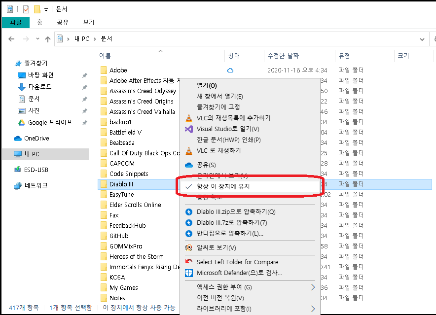Go back with the back arrow
Screen dimensions: 436x315
pos(11,39)
